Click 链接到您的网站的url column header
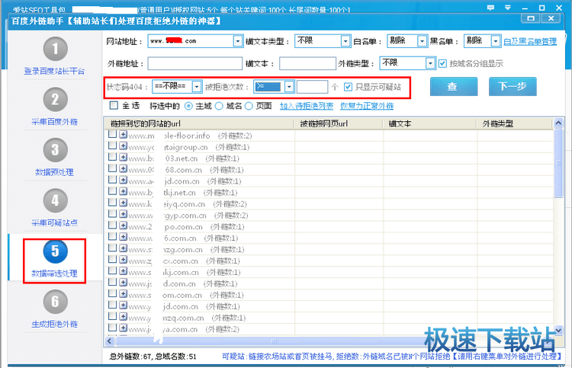The height and width of the screenshot is (368, 572). pyautogui.click(x=199, y=124)
